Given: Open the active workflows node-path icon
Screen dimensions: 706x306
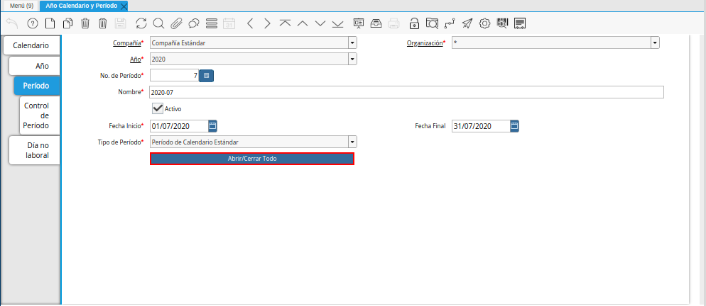Looking at the screenshot, I should [x=450, y=23].
